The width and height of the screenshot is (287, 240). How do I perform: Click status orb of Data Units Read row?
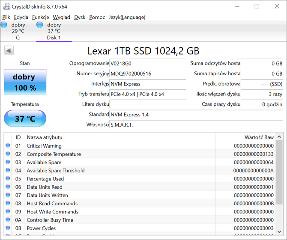coord(8,187)
